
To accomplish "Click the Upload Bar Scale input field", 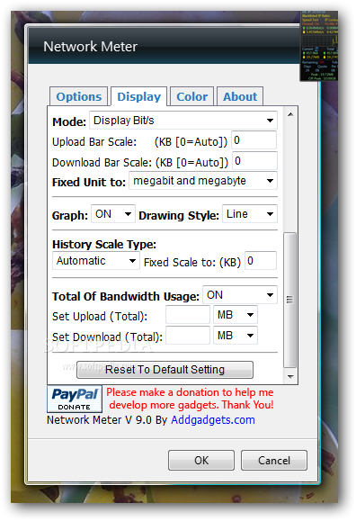I will pos(254,140).
